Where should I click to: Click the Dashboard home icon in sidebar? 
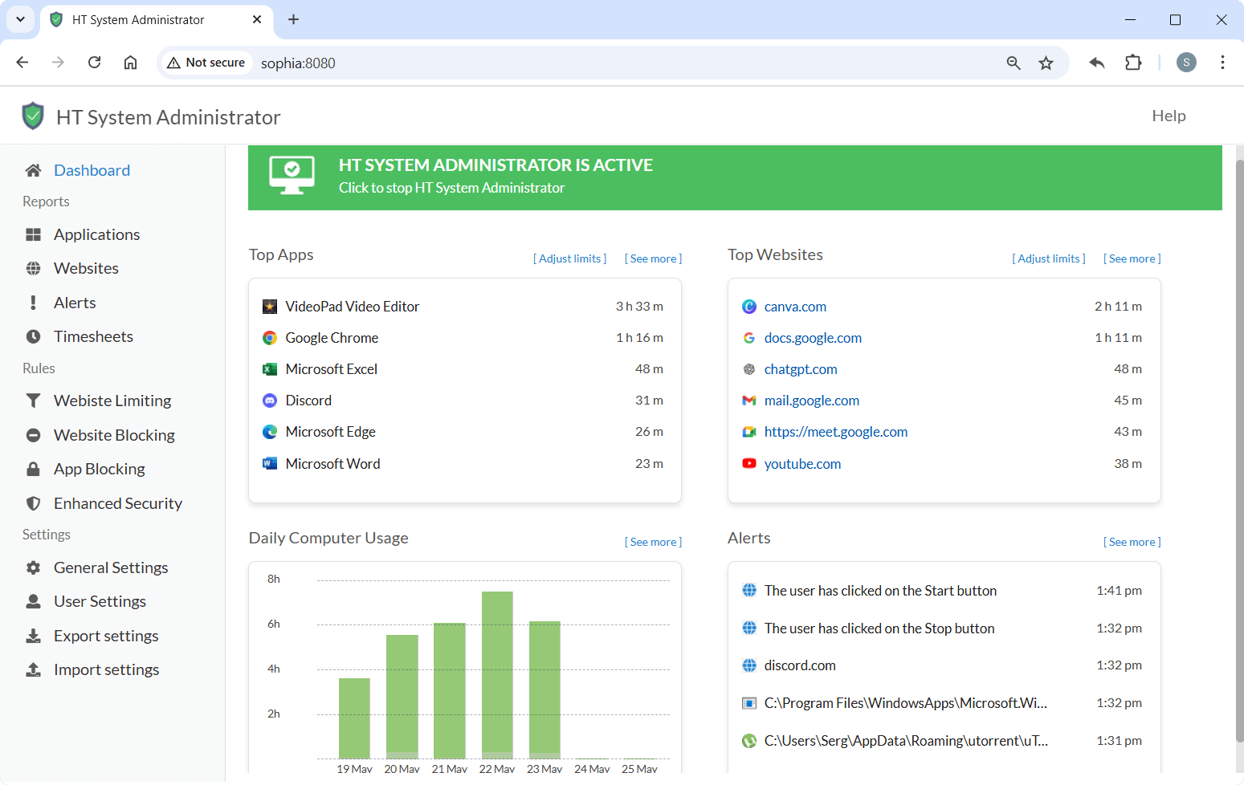pos(33,170)
